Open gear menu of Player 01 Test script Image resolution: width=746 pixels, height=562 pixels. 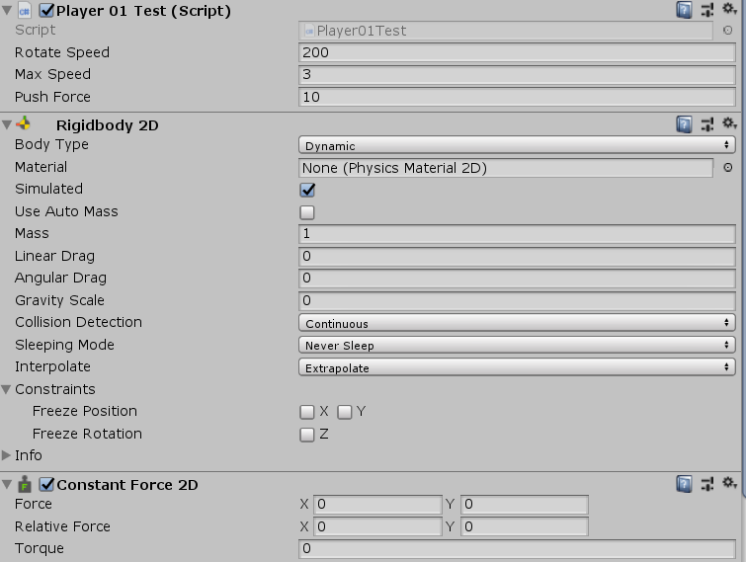point(729,9)
